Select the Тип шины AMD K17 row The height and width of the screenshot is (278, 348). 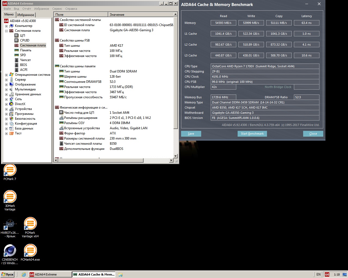pyautogui.click(x=113, y=46)
